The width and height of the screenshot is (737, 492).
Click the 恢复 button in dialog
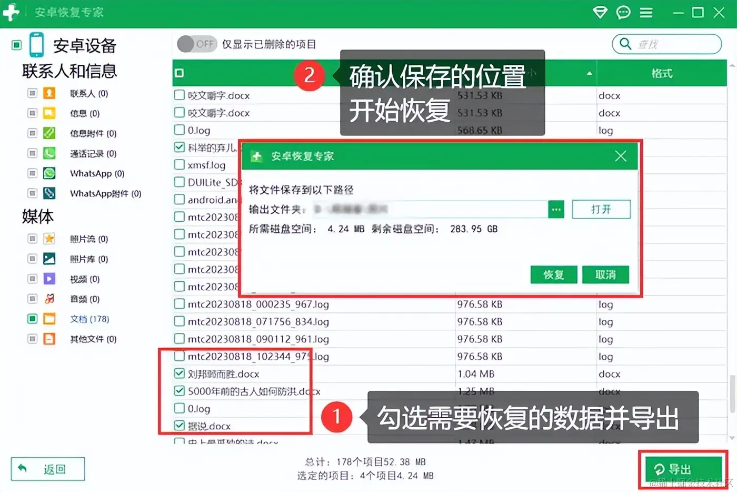554,274
